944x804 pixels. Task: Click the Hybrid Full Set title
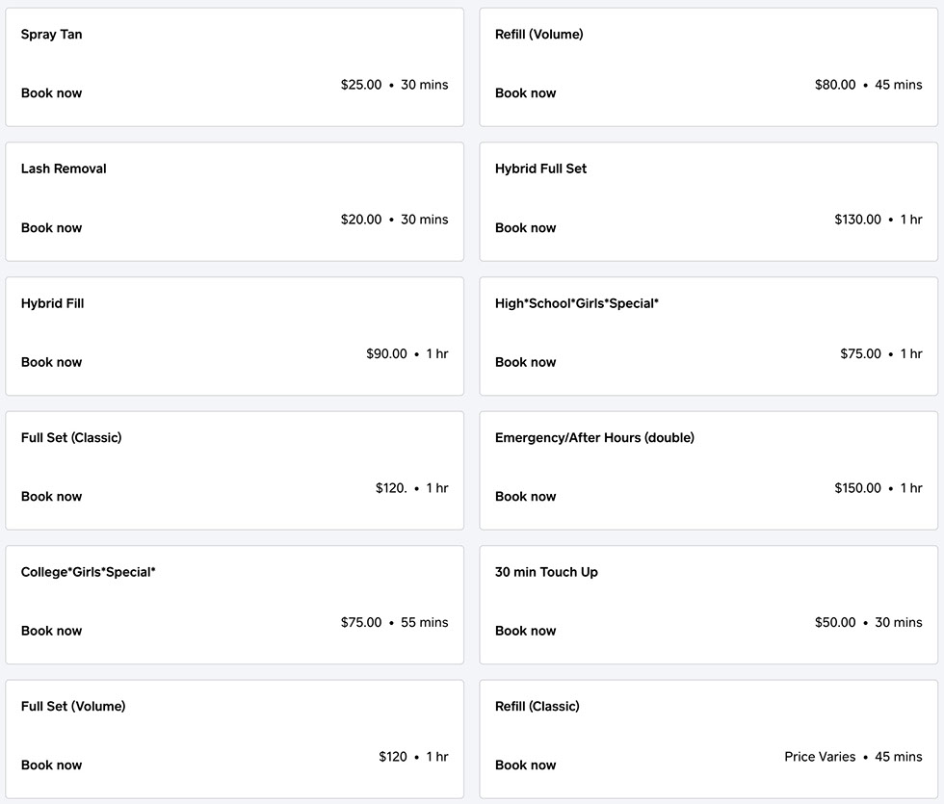pos(540,169)
